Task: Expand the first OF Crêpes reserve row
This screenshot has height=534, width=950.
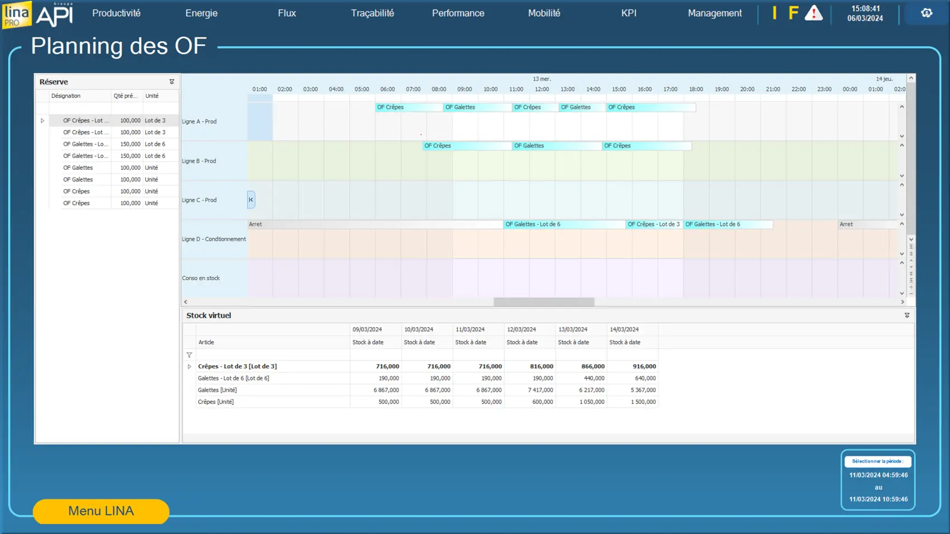Action: (x=42, y=121)
